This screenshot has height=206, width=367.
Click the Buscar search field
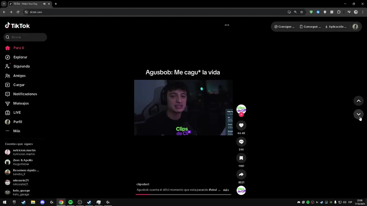[25, 37]
